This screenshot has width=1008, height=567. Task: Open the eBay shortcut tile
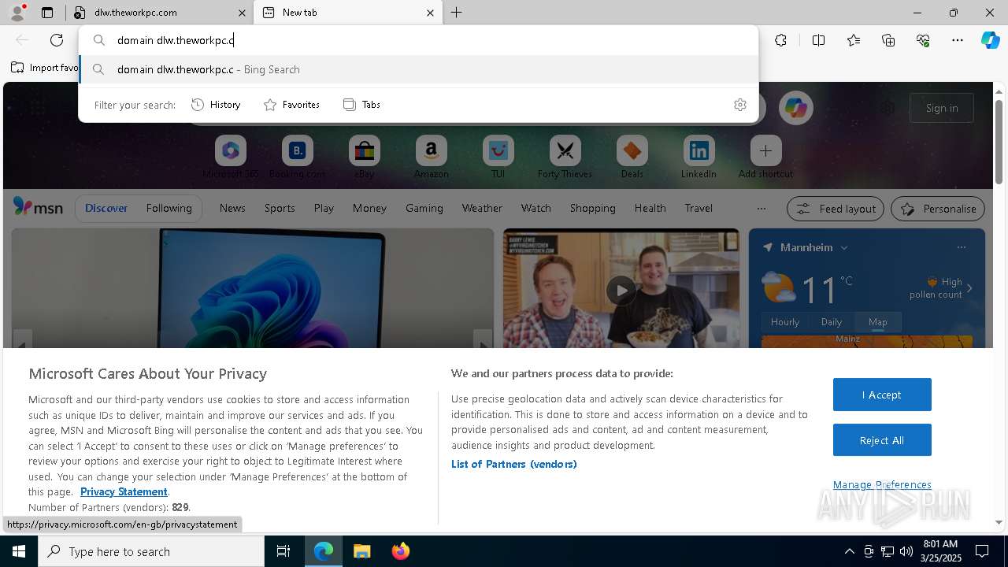point(364,157)
